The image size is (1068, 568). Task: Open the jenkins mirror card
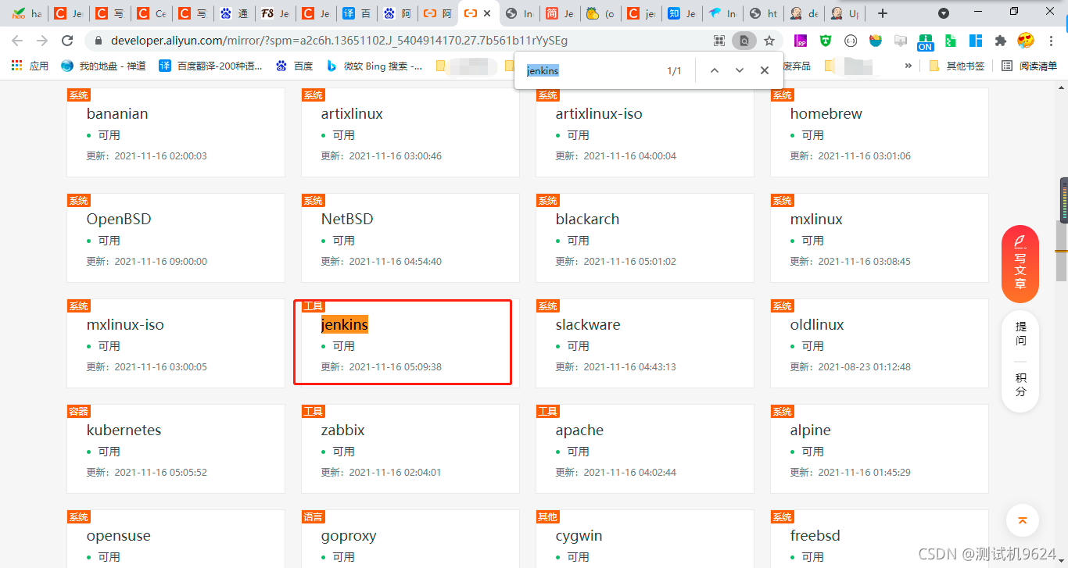[410, 343]
